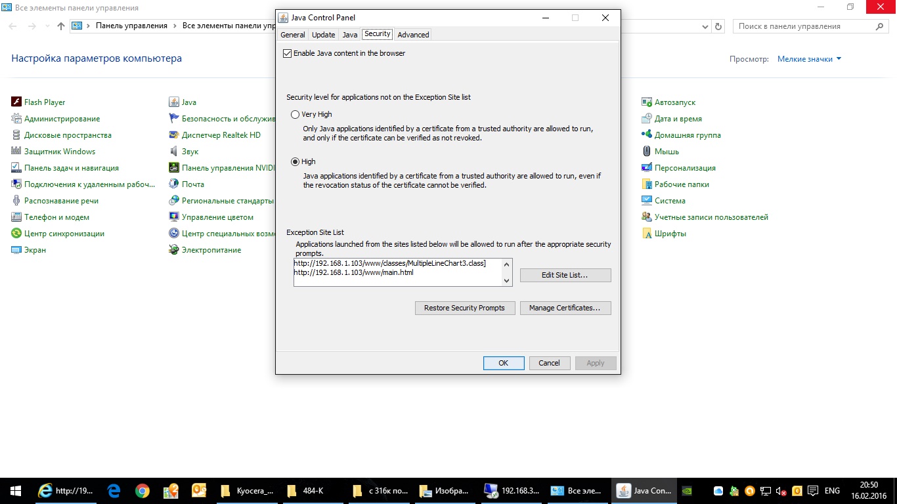This screenshot has width=897, height=504.
Task: Click the Экран monitor icon
Action: click(x=16, y=249)
